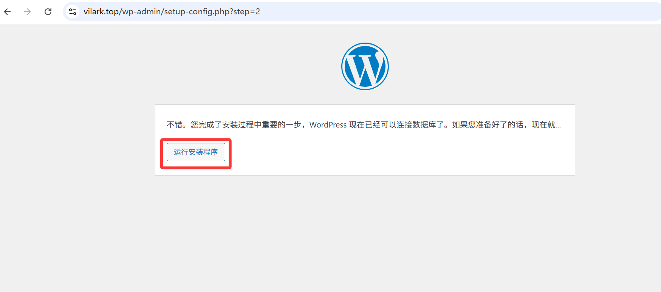The height and width of the screenshot is (292, 661).
Task: Click 不错 at the start of the message
Action: pyautogui.click(x=174, y=125)
